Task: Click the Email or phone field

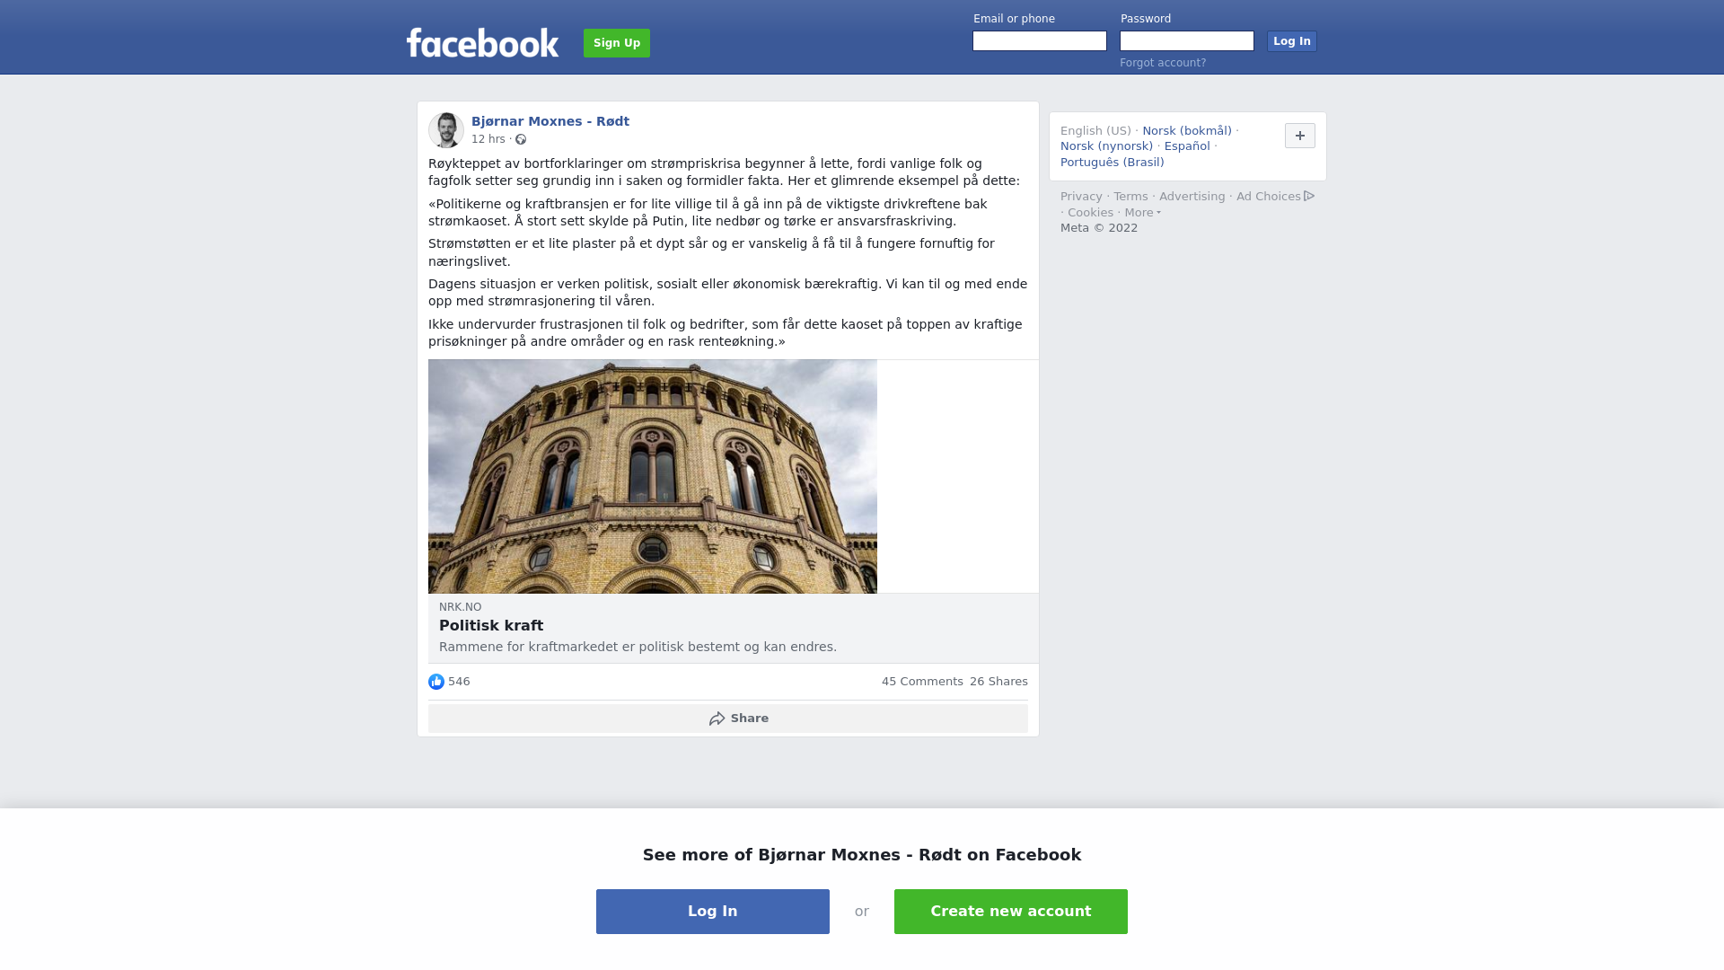Action: [x=1040, y=41]
